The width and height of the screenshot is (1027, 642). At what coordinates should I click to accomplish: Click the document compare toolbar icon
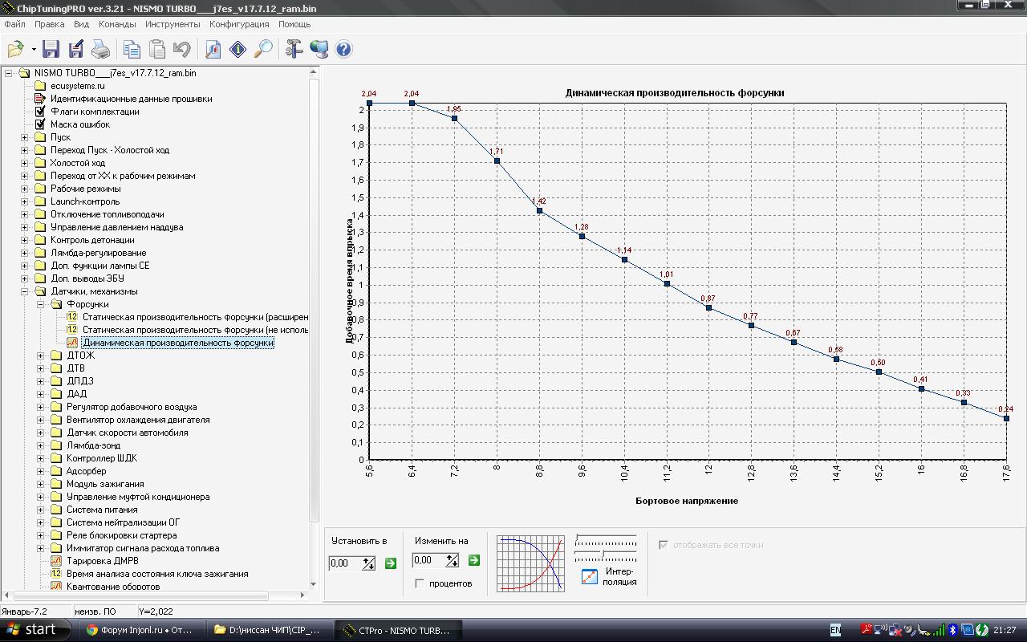point(213,49)
